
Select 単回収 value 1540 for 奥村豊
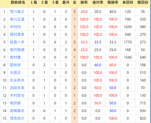(128, 57)
